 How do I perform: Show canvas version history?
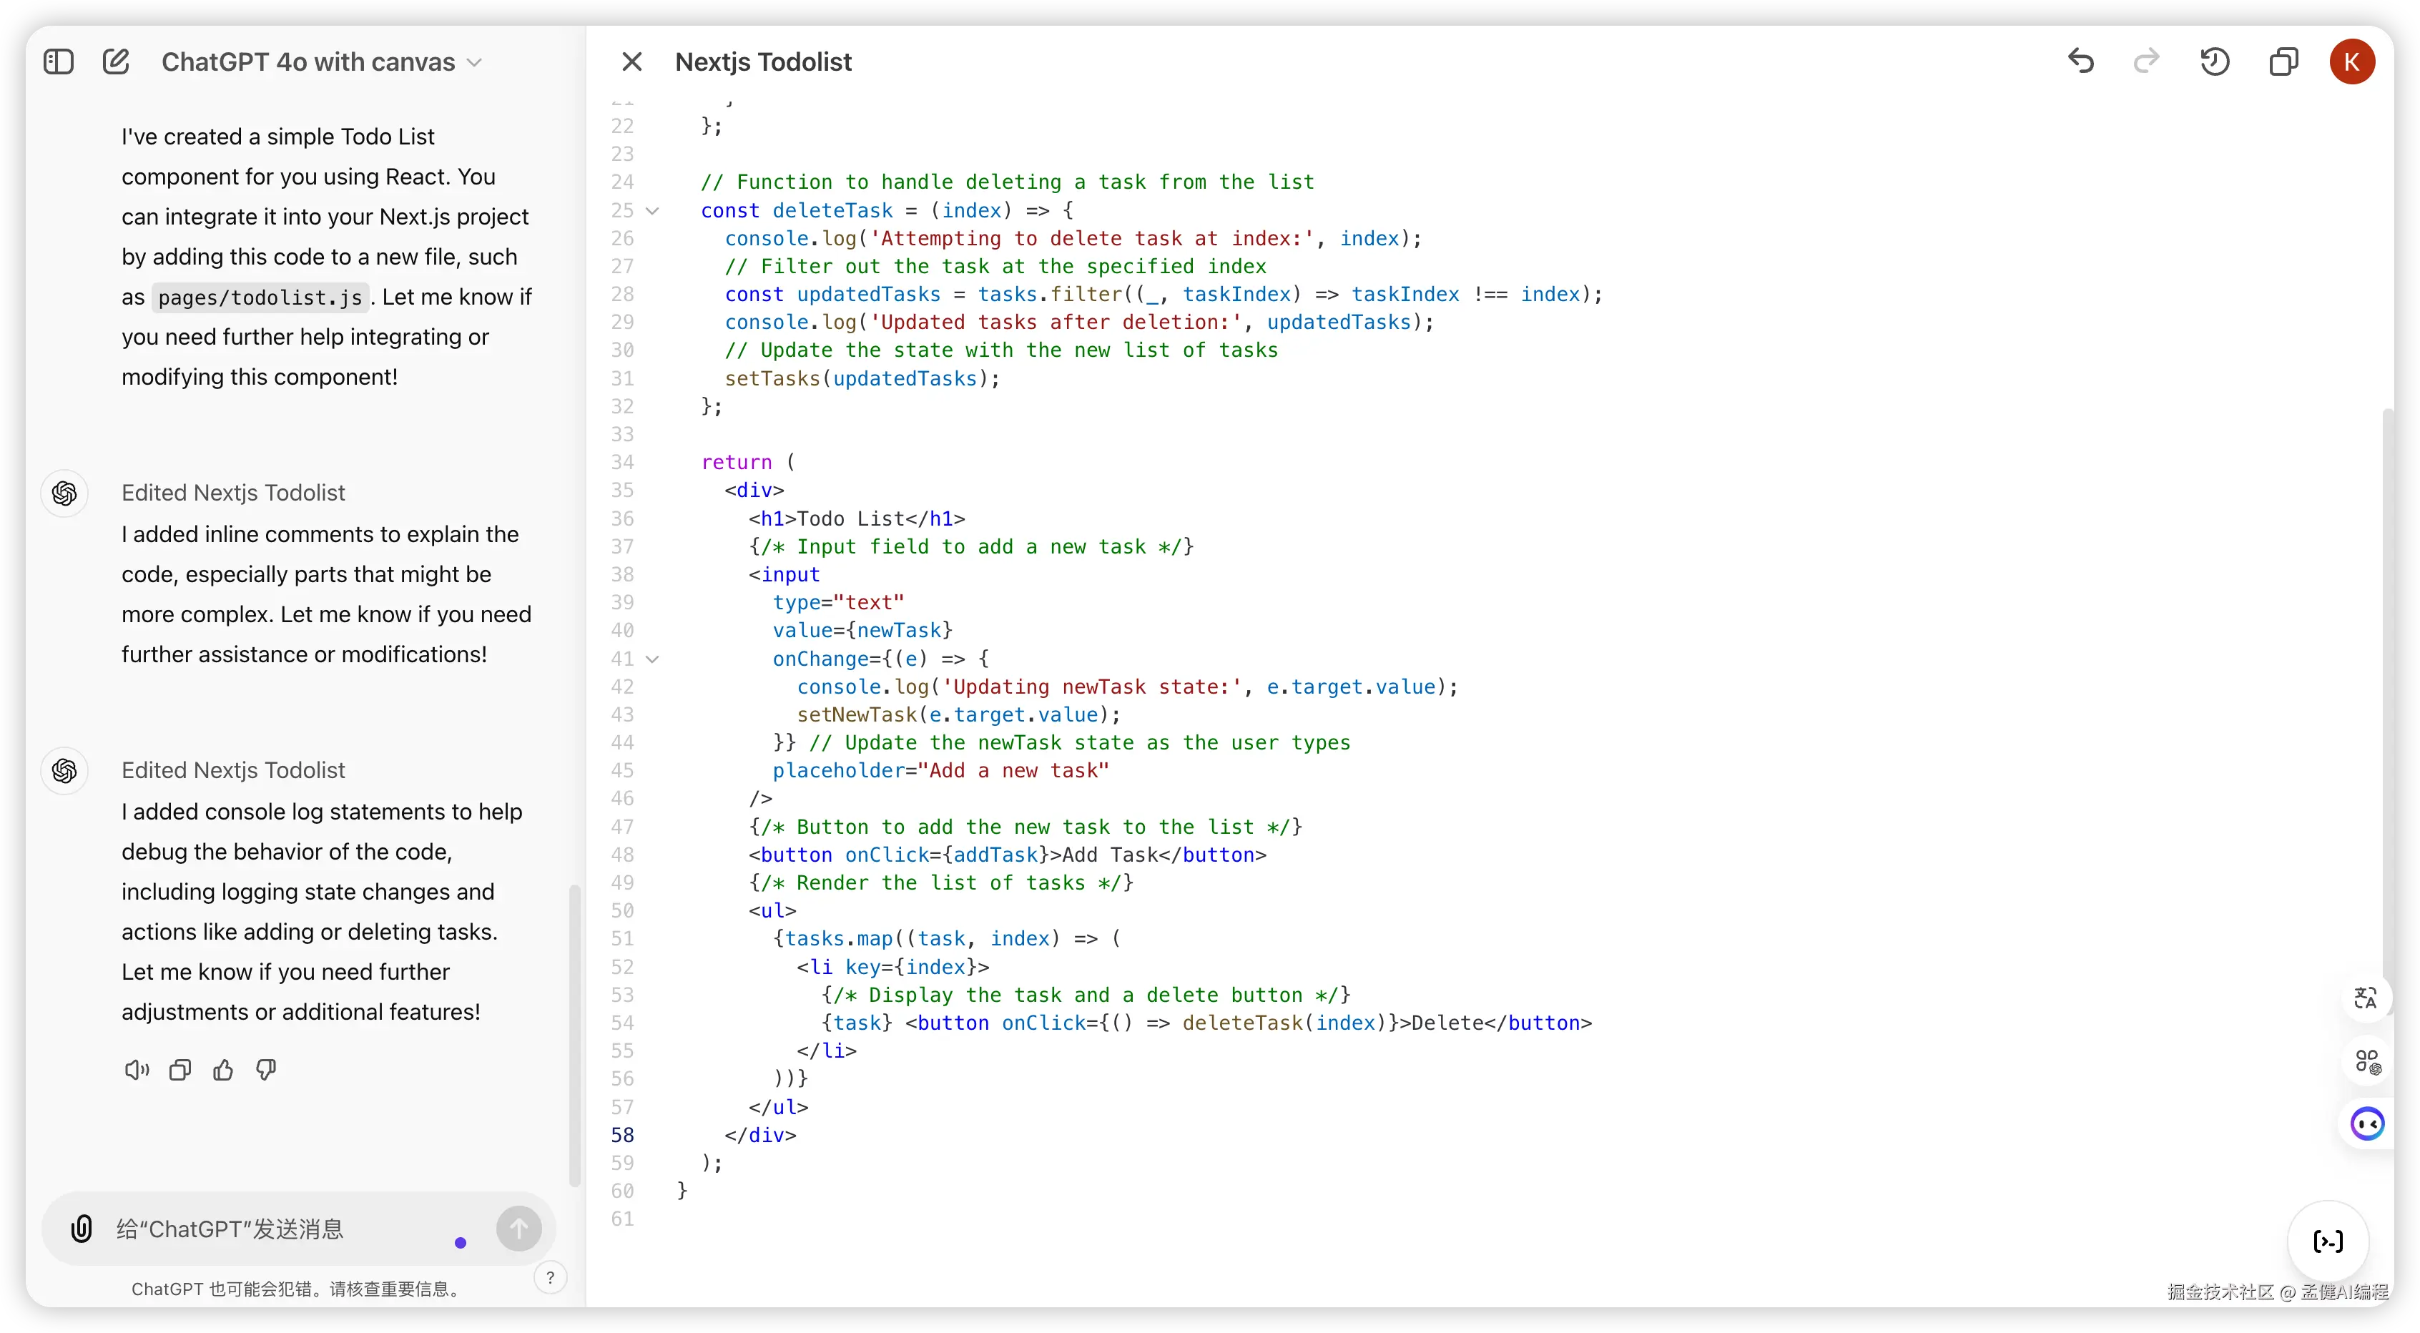coord(2214,62)
